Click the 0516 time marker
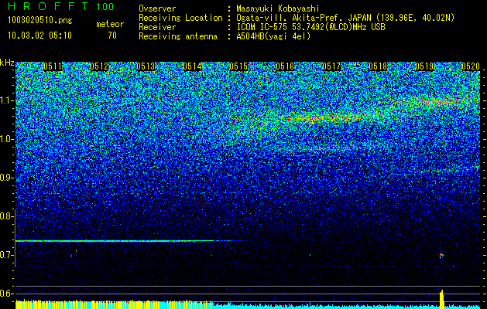487x309 pixels. pyautogui.click(x=285, y=66)
